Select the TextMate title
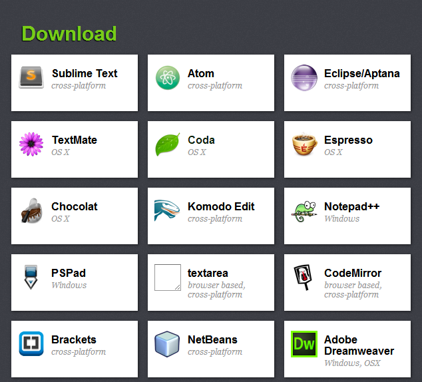This screenshot has width=422, height=382. [75, 140]
